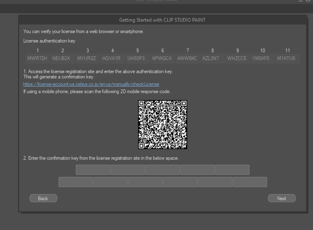Focus the third confirmation key box, top row
This screenshot has width=313, height=230.
[x=163, y=170]
